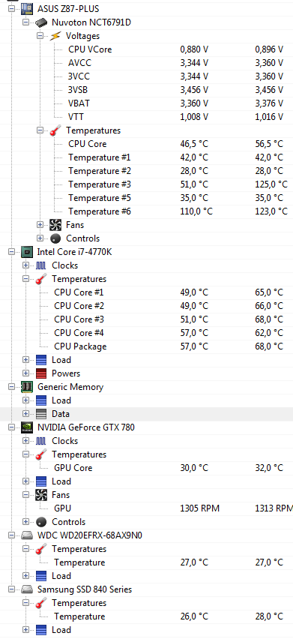Expand Load under Samsung SSD 840 Series
293x642 pixels.
(25, 630)
